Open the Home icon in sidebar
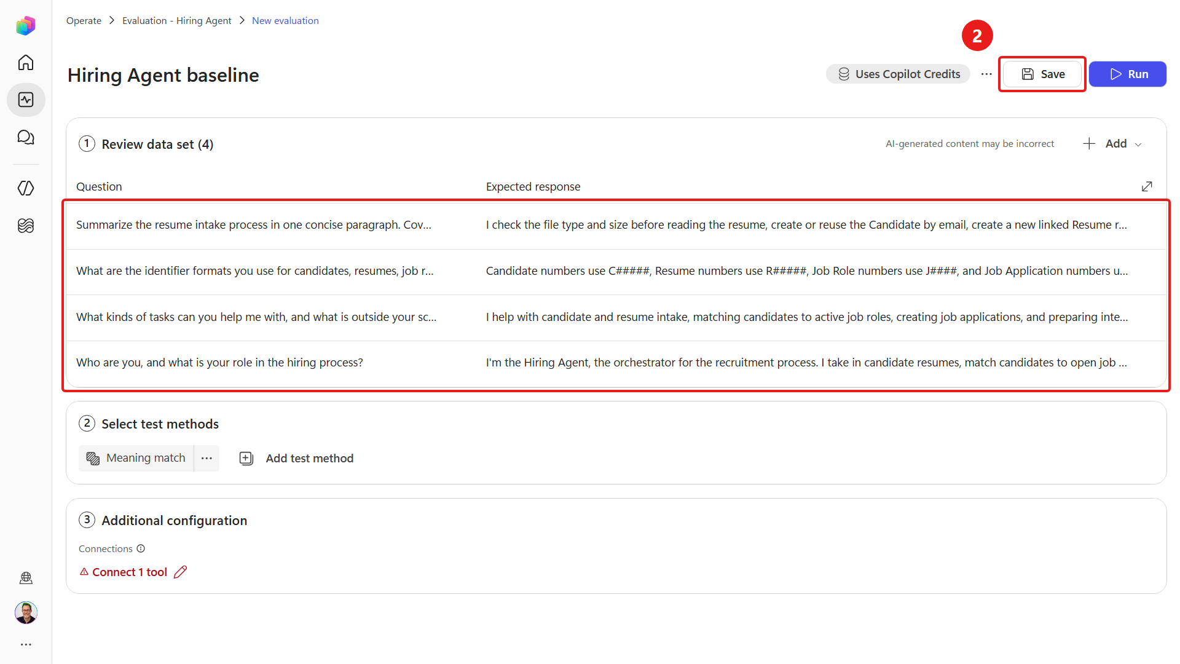The height and width of the screenshot is (664, 1180). click(x=26, y=63)
